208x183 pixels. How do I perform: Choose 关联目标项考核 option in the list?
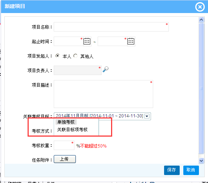[x=72, y=129]
